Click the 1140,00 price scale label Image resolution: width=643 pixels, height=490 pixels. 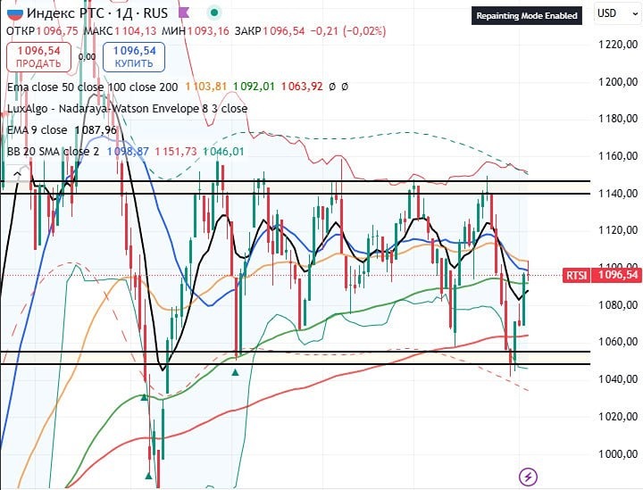(618, 193)
